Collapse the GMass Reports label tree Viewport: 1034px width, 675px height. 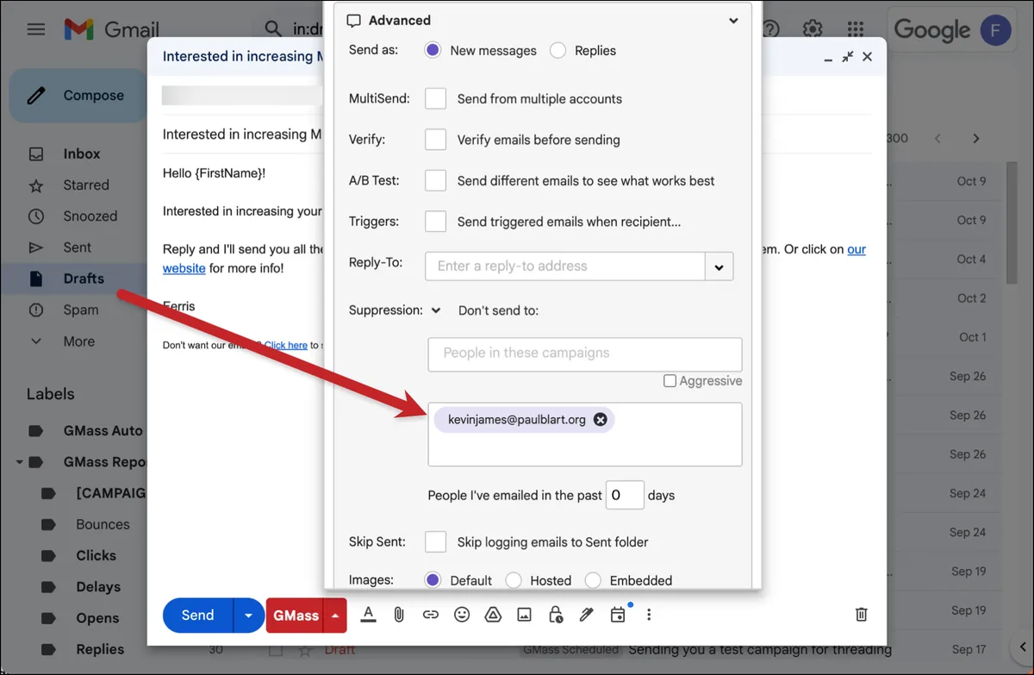(x=19, y=462)
